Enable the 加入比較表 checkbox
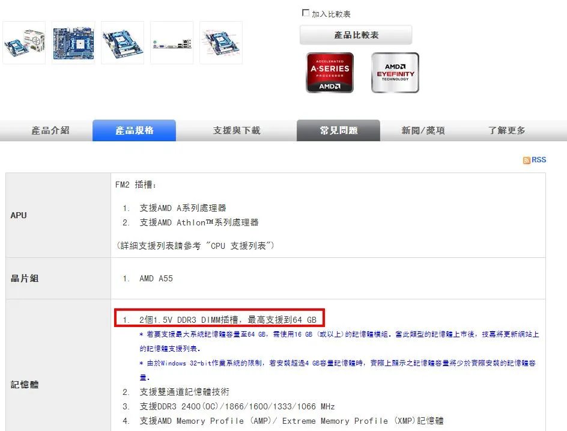 coord(306,11)
